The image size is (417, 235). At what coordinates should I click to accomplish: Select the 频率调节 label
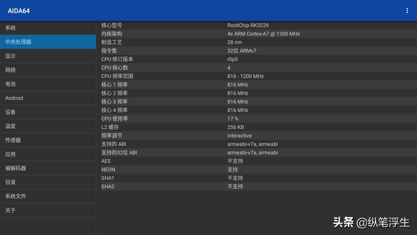click(x=112, y=135)
